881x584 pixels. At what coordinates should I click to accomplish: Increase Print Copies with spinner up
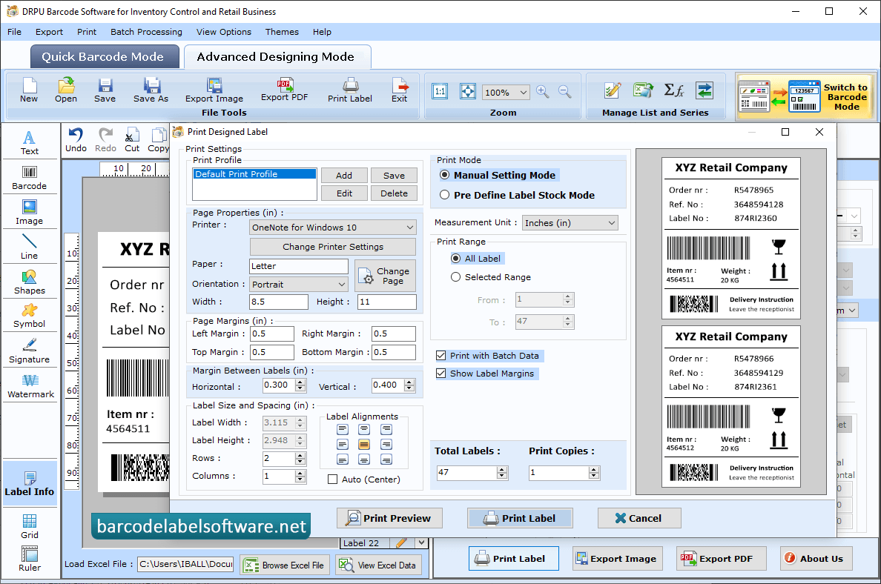click(x=594, y=469)
